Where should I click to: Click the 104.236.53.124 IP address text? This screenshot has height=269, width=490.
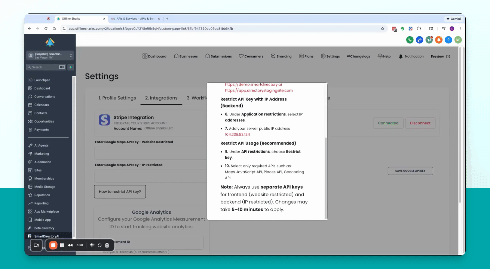pos(237,134)
